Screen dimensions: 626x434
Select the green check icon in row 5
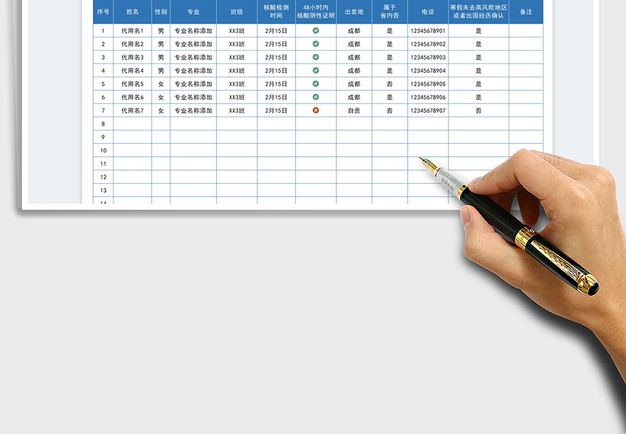click(316, 84)
